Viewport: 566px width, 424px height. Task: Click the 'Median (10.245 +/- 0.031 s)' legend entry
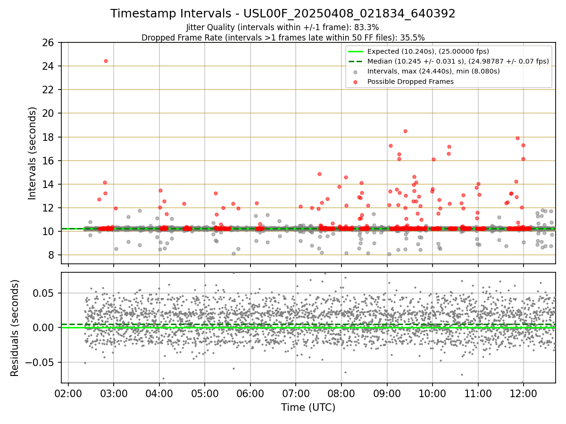458,61
